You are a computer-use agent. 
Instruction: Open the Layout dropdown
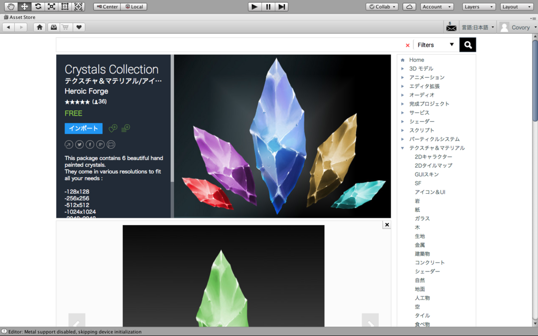[516, 6]
